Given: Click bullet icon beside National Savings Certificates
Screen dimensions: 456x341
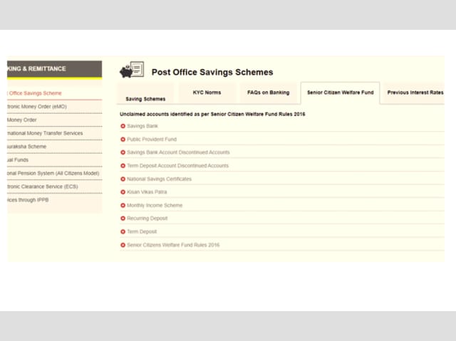Looking at the screenshot, I should [123, 179].
